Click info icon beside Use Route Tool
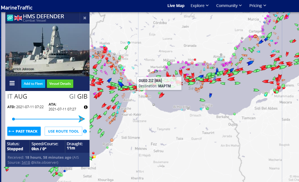 (85, 131)
